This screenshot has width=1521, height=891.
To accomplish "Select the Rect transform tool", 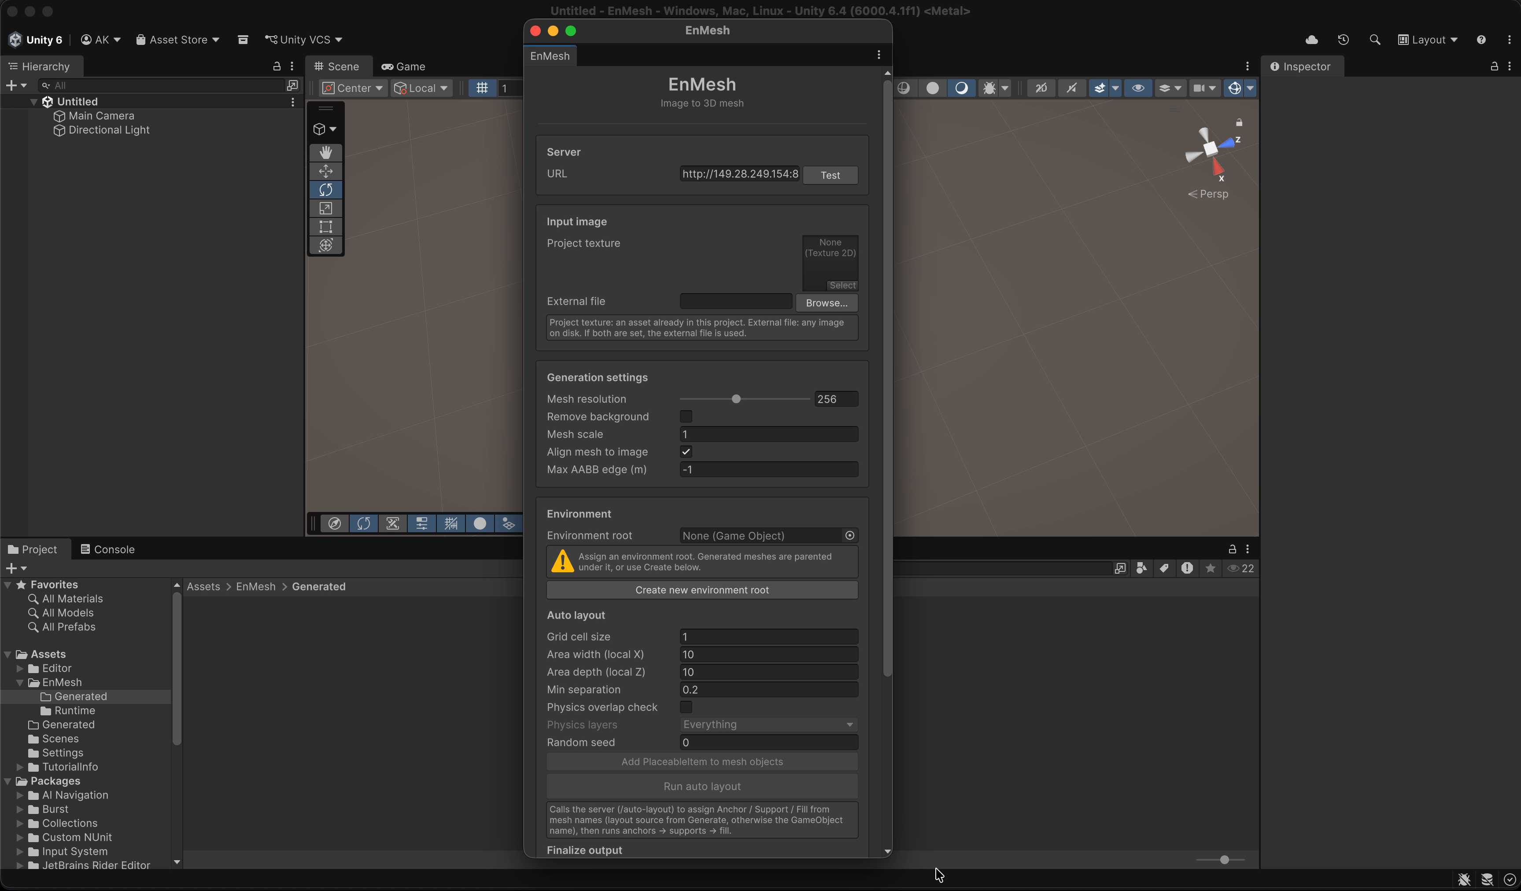I will pos(325,227).
